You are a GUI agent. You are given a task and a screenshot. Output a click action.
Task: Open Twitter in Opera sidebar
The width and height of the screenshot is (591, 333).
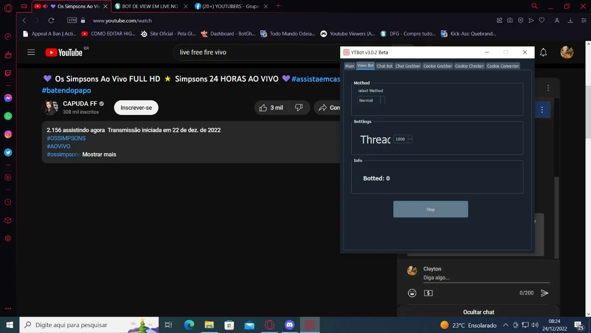(x=8, y=153)
